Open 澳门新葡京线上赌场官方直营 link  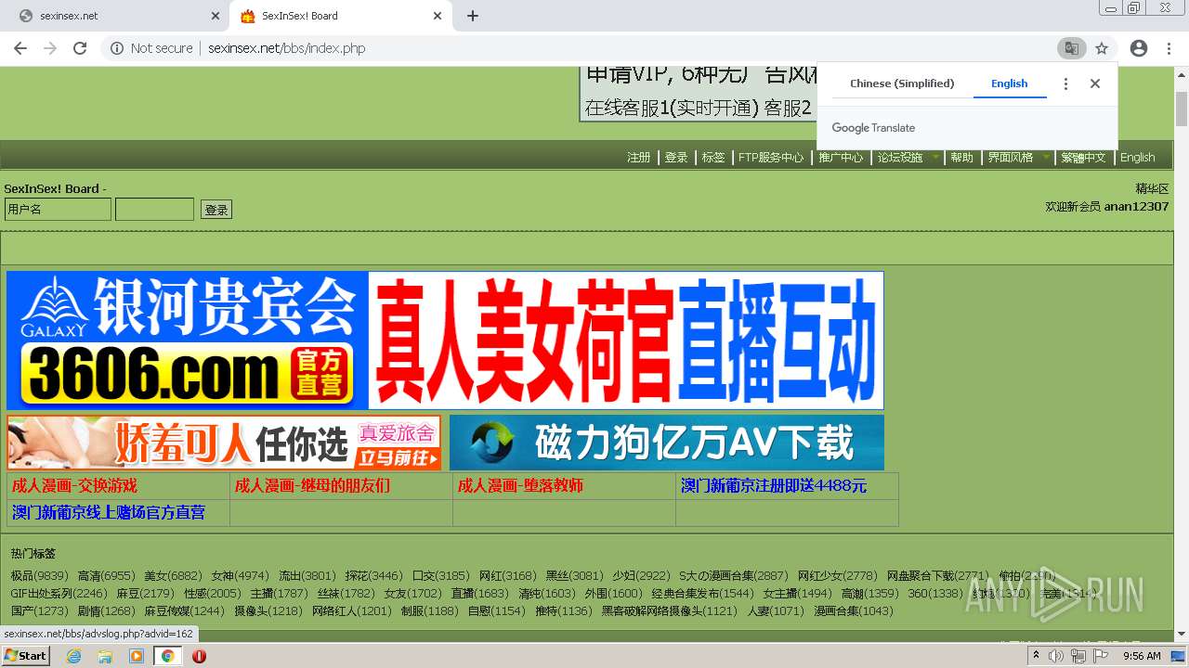(109, 512)
